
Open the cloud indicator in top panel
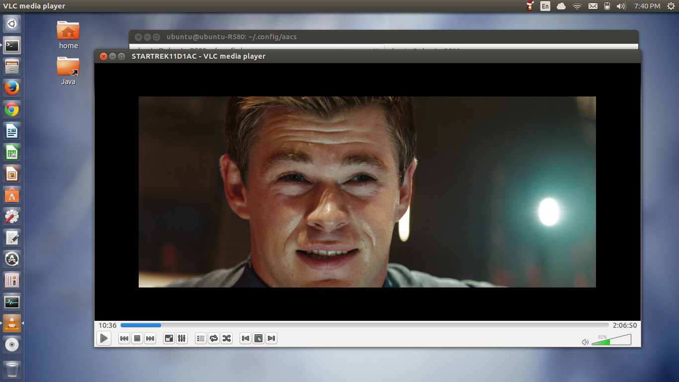[561, 6]
